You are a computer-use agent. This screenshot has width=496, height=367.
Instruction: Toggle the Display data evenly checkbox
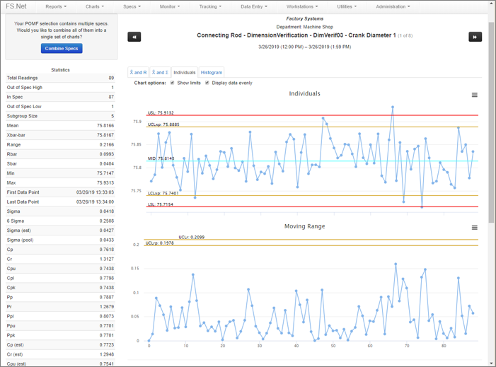tap(207, 83)
